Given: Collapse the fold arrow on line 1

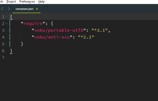Looking at the screenshot, I should click(x=7, y=17).
